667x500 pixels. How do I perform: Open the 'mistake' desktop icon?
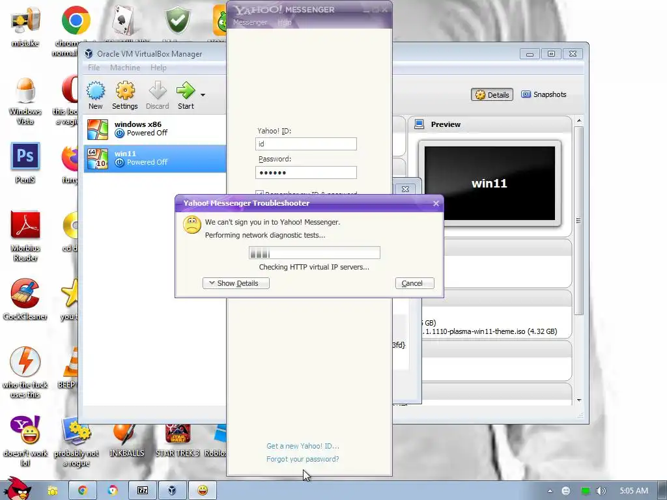pyautogui.click(x=25, y=21)
